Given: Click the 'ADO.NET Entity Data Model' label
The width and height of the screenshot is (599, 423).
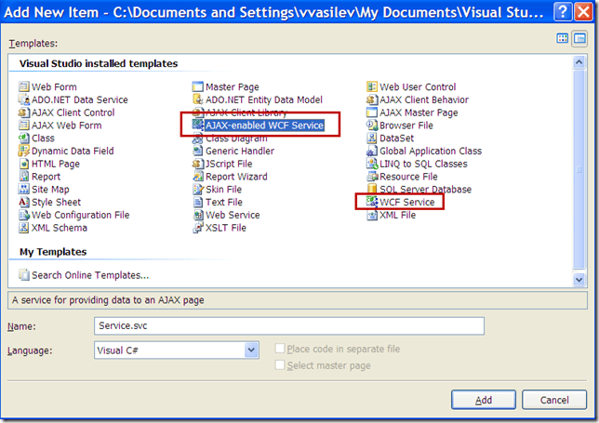Looking at the screenshot, I should pos(264,99).
